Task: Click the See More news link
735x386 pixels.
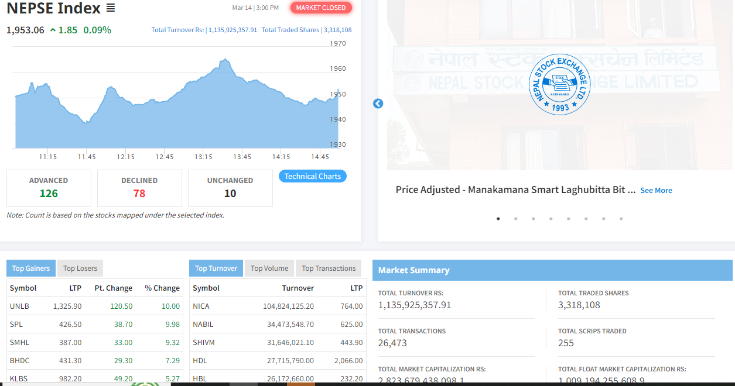Action: tap(656, 191)
